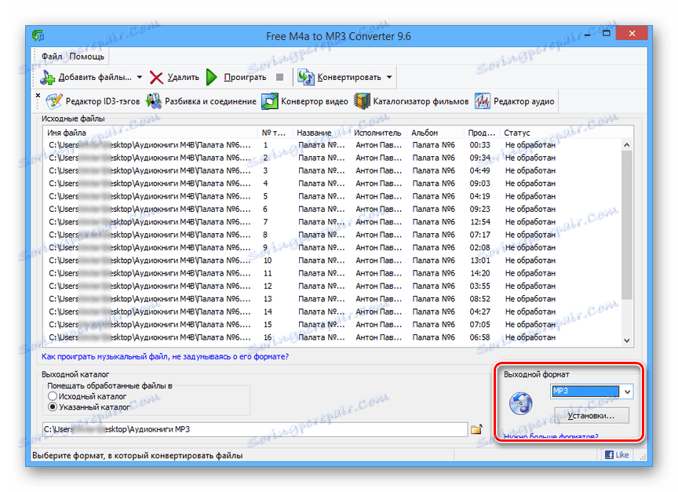Sort by track number column header
This screenshot has width=678, height=492.
[x=274, y=133]
